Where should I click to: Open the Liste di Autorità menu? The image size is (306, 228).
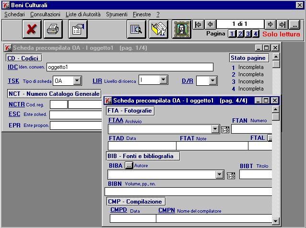[83, 15]
